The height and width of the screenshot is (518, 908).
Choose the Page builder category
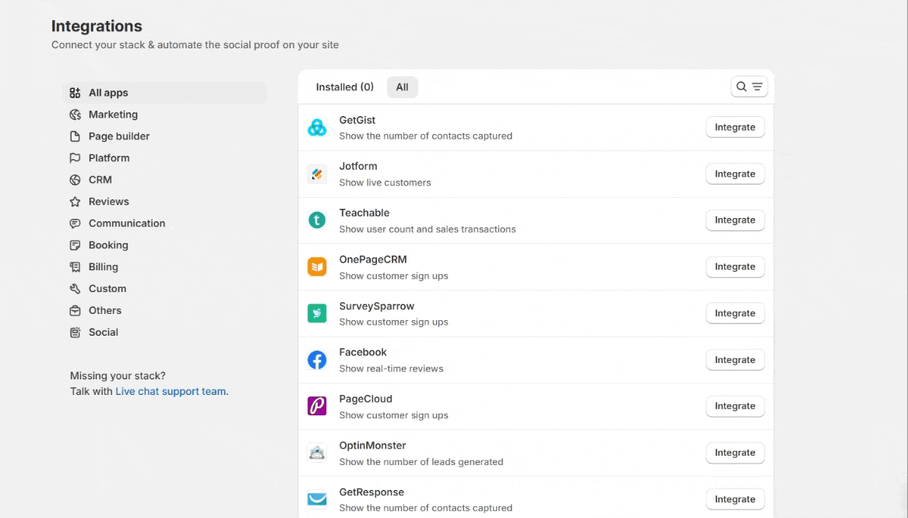118,136
